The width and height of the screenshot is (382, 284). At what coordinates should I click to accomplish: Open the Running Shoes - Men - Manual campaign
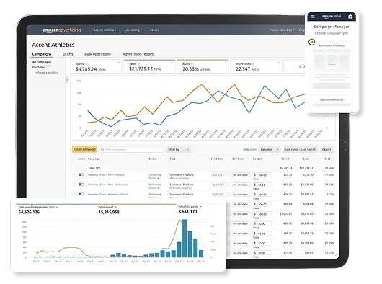(106, 174)
